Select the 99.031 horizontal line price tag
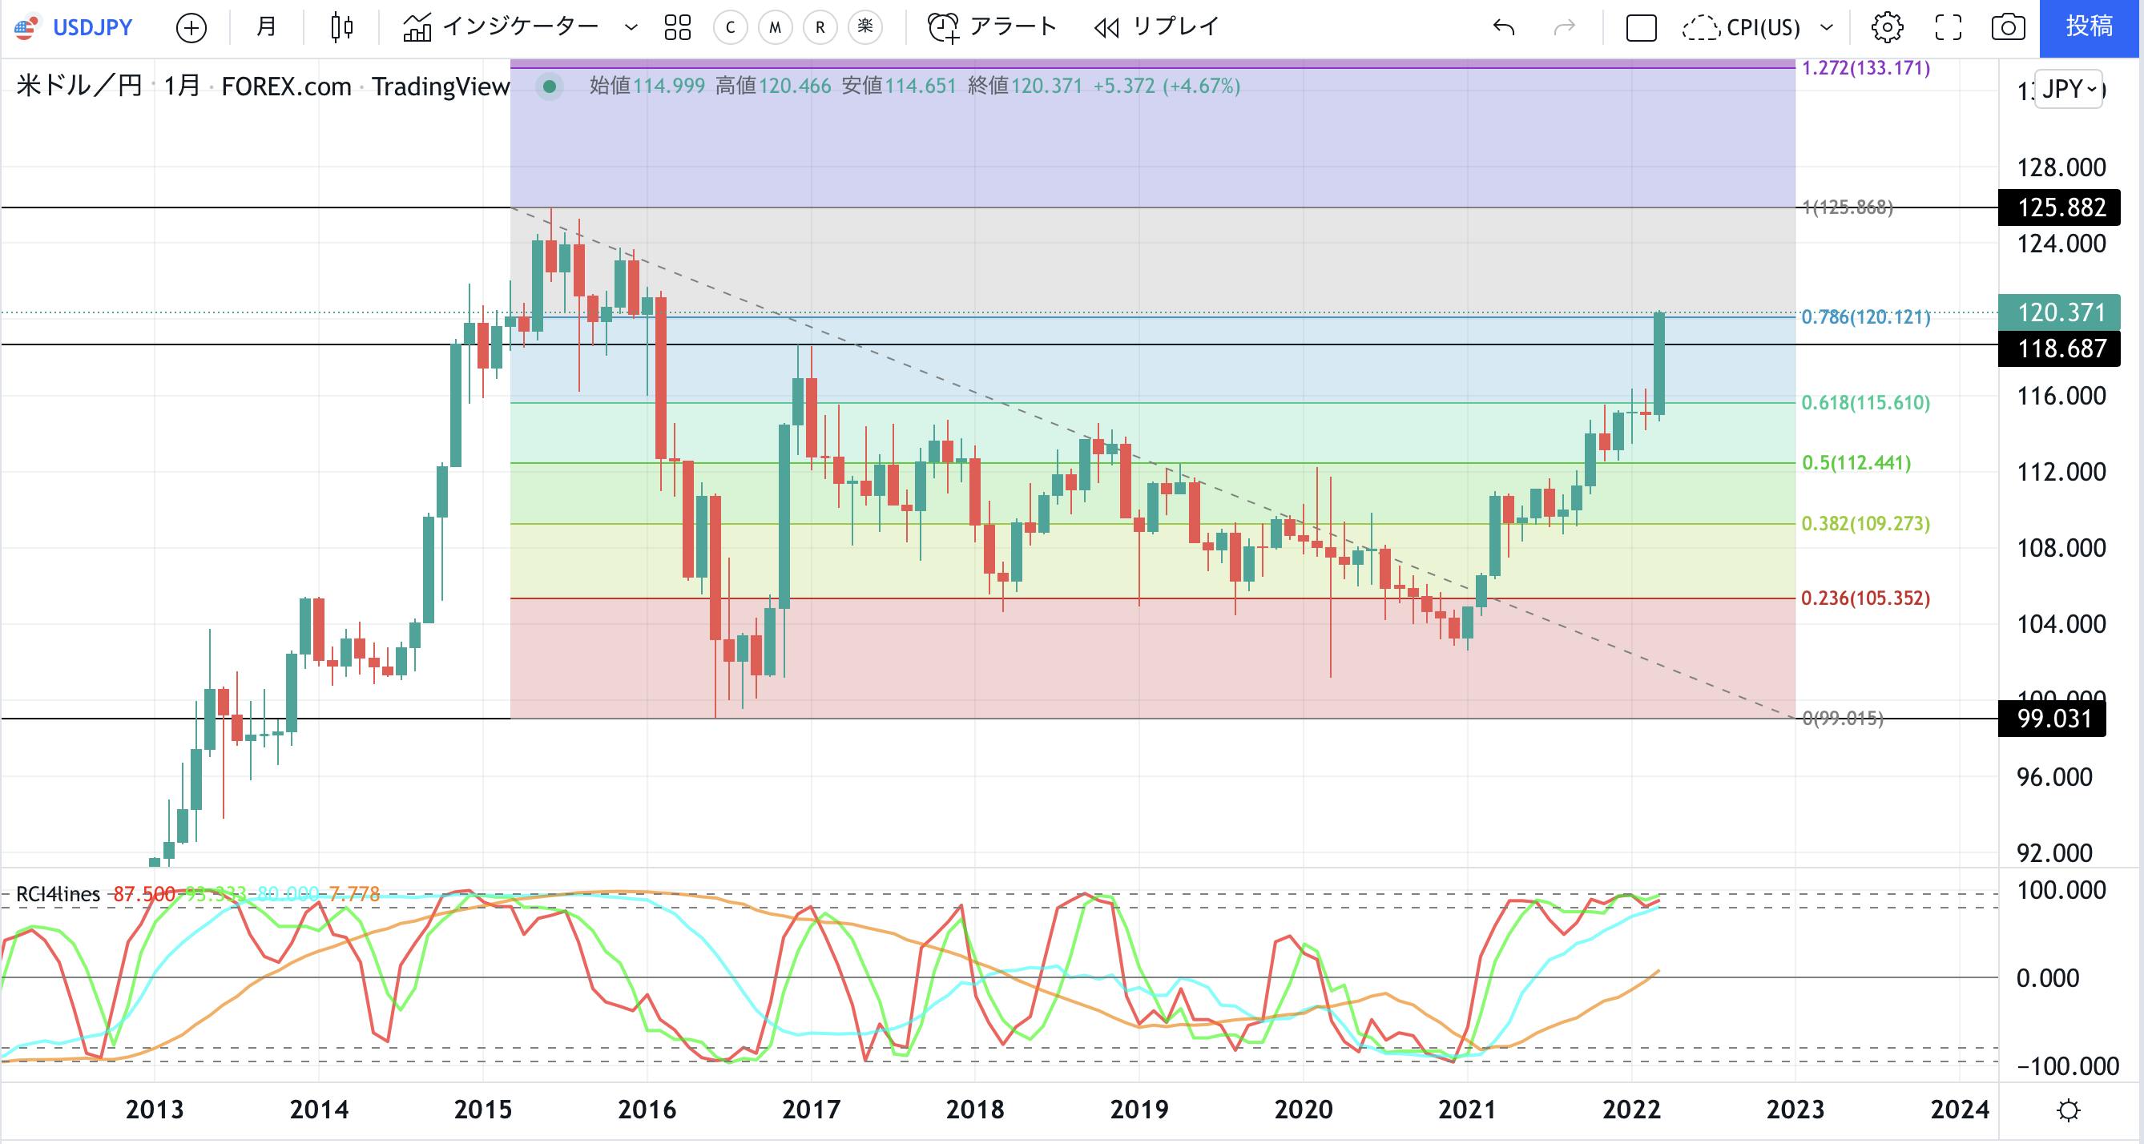 pyautogui.click(x=2053, y=718)
